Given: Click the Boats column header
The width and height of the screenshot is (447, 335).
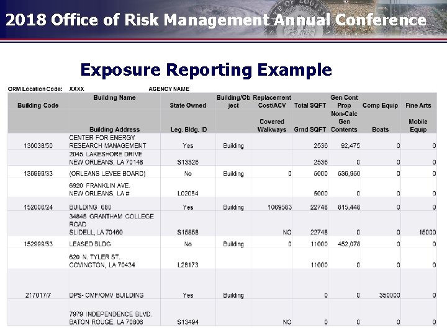Looking at the screenshot, I should (x=381, y=130).
